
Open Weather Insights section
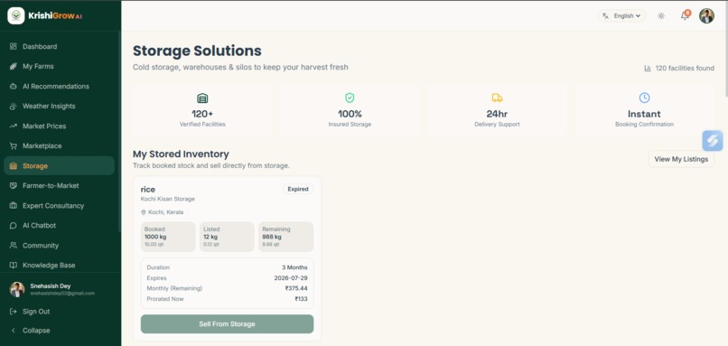[59, 107]
